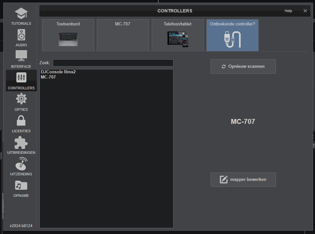This screenshot has width=315, height=234.
Task: Open Uitbreidingen puzzle piece icon
Action: coord(21,143)
